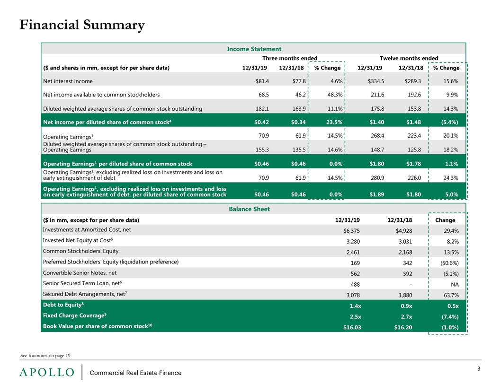Viewport: 500px width, 386px height.
Task: Click the 'Senior Secured Term Loan, net' label
Action: tap(82, 283)
